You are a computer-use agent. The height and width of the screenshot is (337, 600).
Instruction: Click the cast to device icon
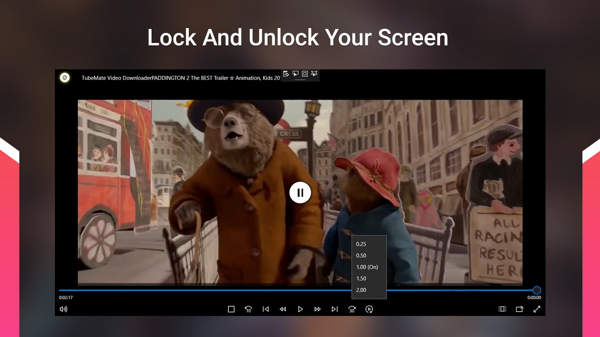pos(520,309)
